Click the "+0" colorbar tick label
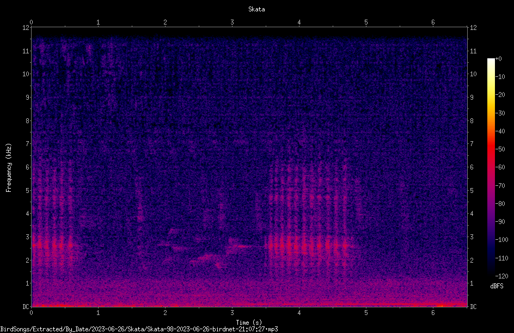 click(x=498, y=59)
